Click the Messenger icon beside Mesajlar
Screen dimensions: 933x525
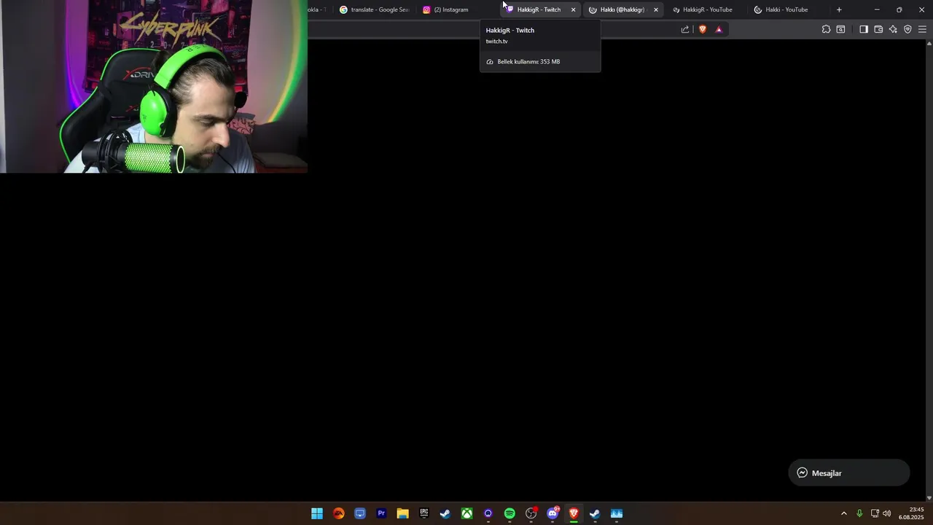[803, 472]
